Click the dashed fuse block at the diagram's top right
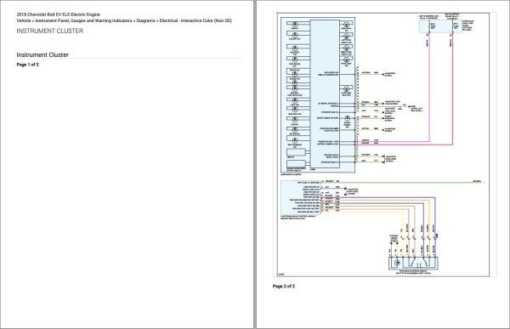The image size is (510, 329). [x=440, y=26]
